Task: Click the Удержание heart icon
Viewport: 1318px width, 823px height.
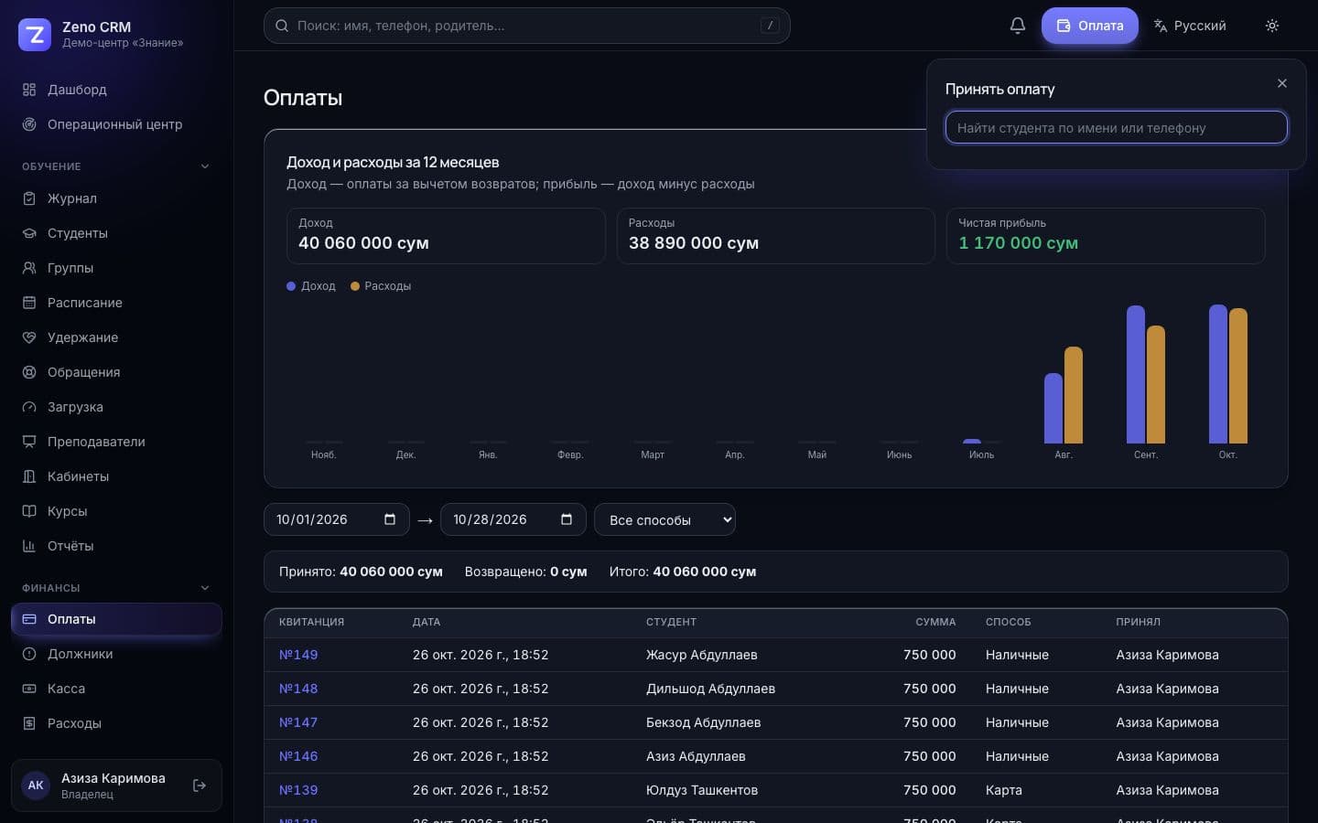Action: point(29,337)
